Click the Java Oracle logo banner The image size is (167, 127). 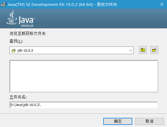[21, 19]
